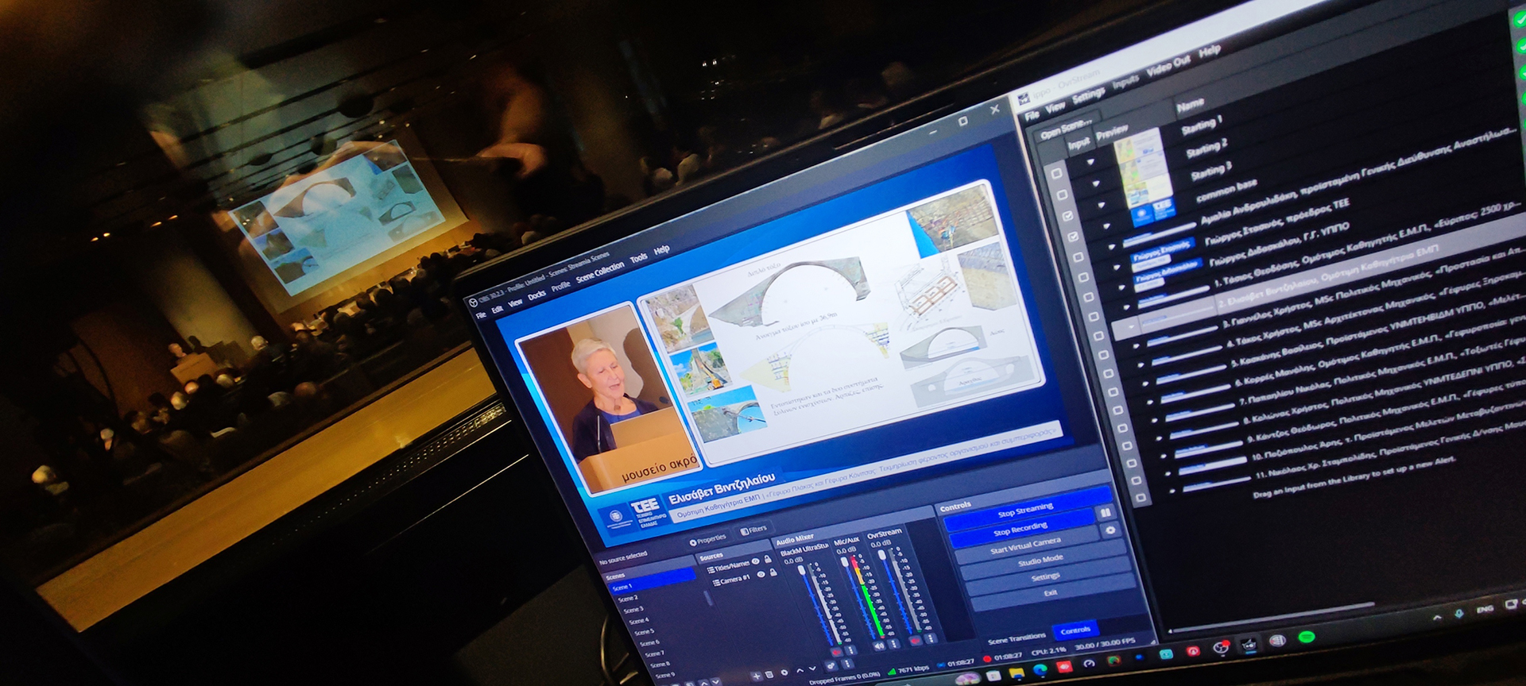Move source down with the down arrow
The height and width of the screenshot is (686, 1526).
click(x=812, y=669)
